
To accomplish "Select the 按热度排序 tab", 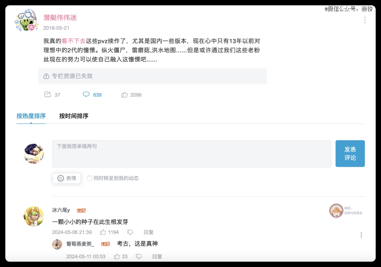I will coord(31,116).
